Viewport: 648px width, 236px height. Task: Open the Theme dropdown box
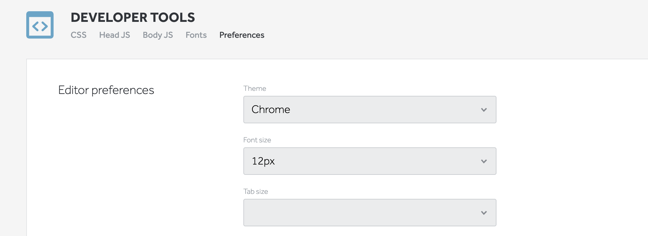click(x=369, y=110)
